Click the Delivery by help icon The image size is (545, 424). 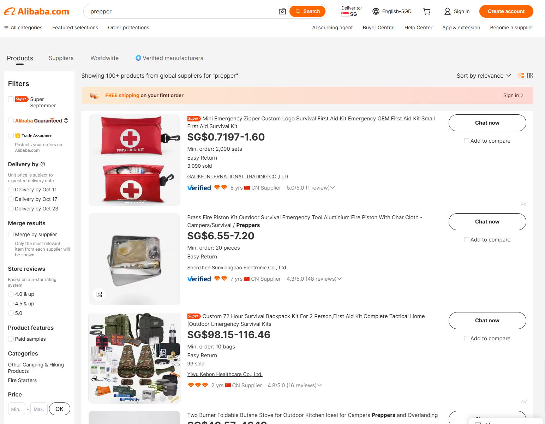[x=43, y=164]
